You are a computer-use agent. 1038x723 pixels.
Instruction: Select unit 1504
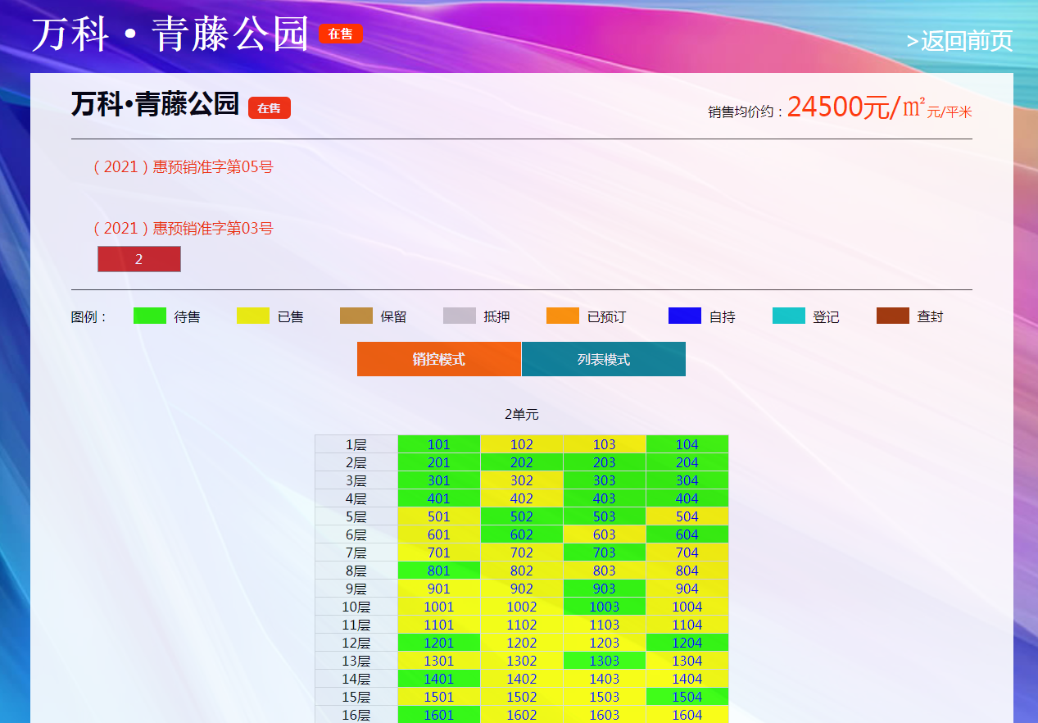687,697
